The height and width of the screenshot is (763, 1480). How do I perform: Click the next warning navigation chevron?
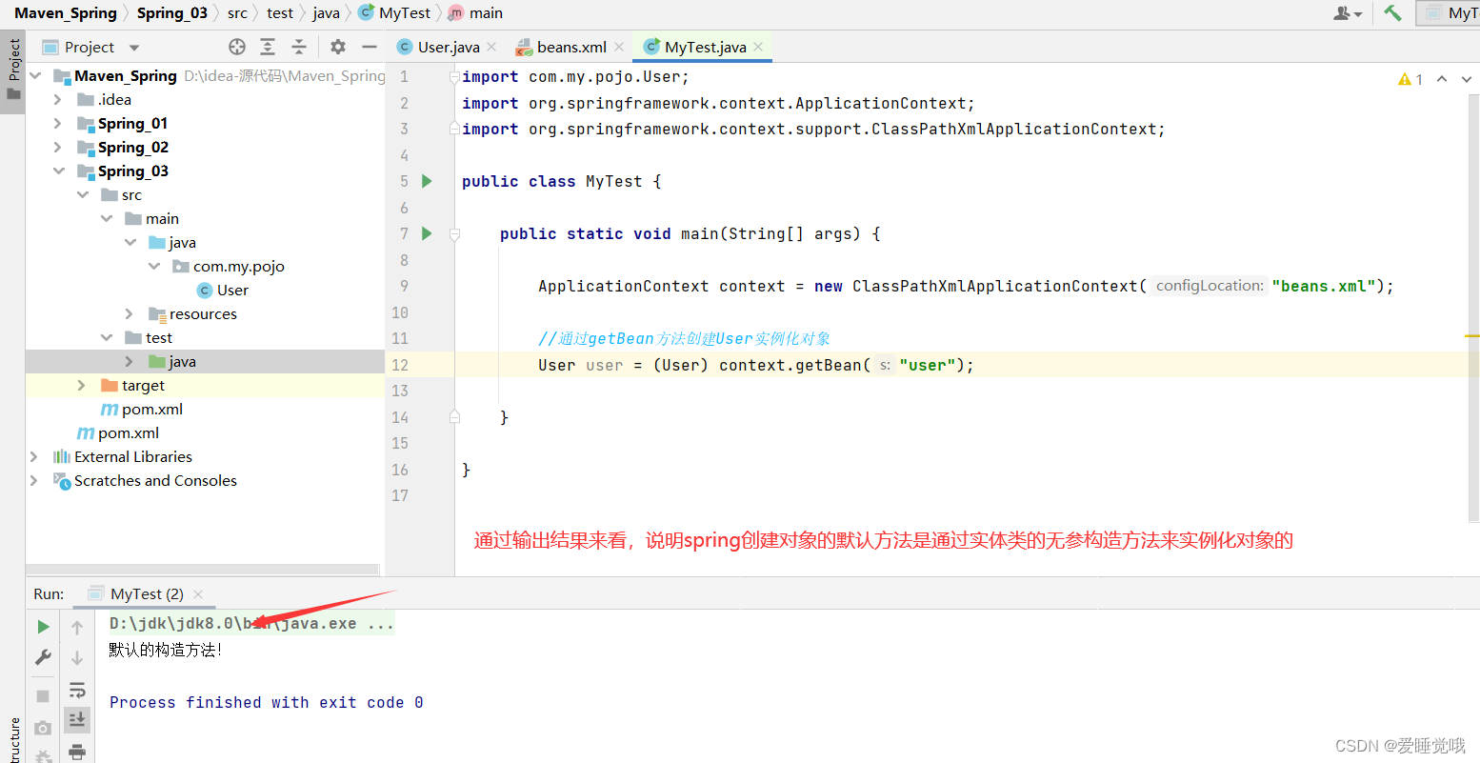1465,80
